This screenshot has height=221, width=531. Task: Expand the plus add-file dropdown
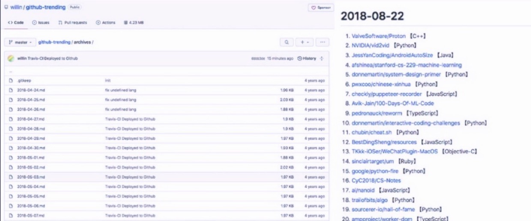(x=304, y=42)
